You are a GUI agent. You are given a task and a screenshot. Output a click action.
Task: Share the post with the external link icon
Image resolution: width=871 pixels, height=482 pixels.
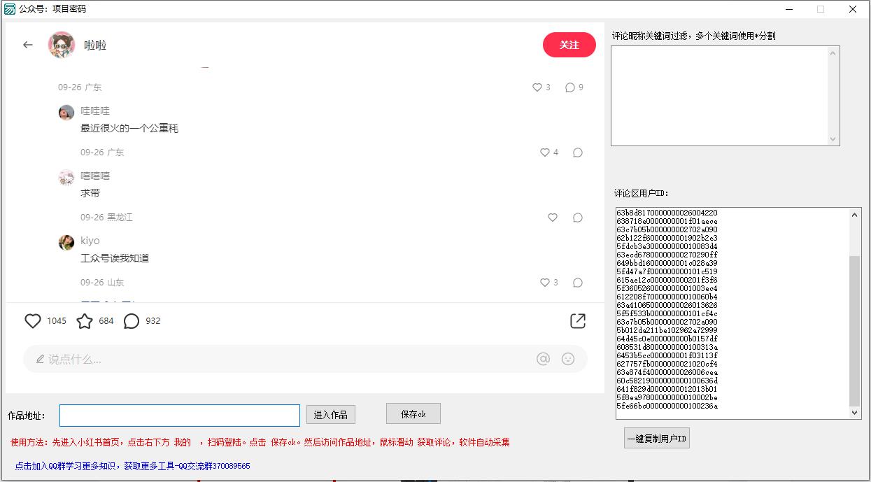tap(578, 320)
